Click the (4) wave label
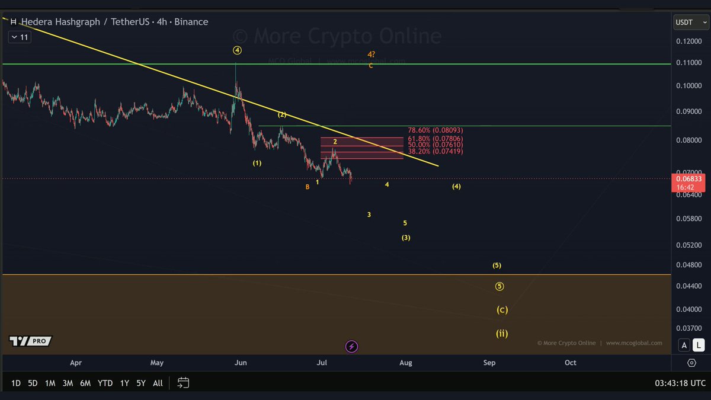711x400 pixels. (456, 187)
